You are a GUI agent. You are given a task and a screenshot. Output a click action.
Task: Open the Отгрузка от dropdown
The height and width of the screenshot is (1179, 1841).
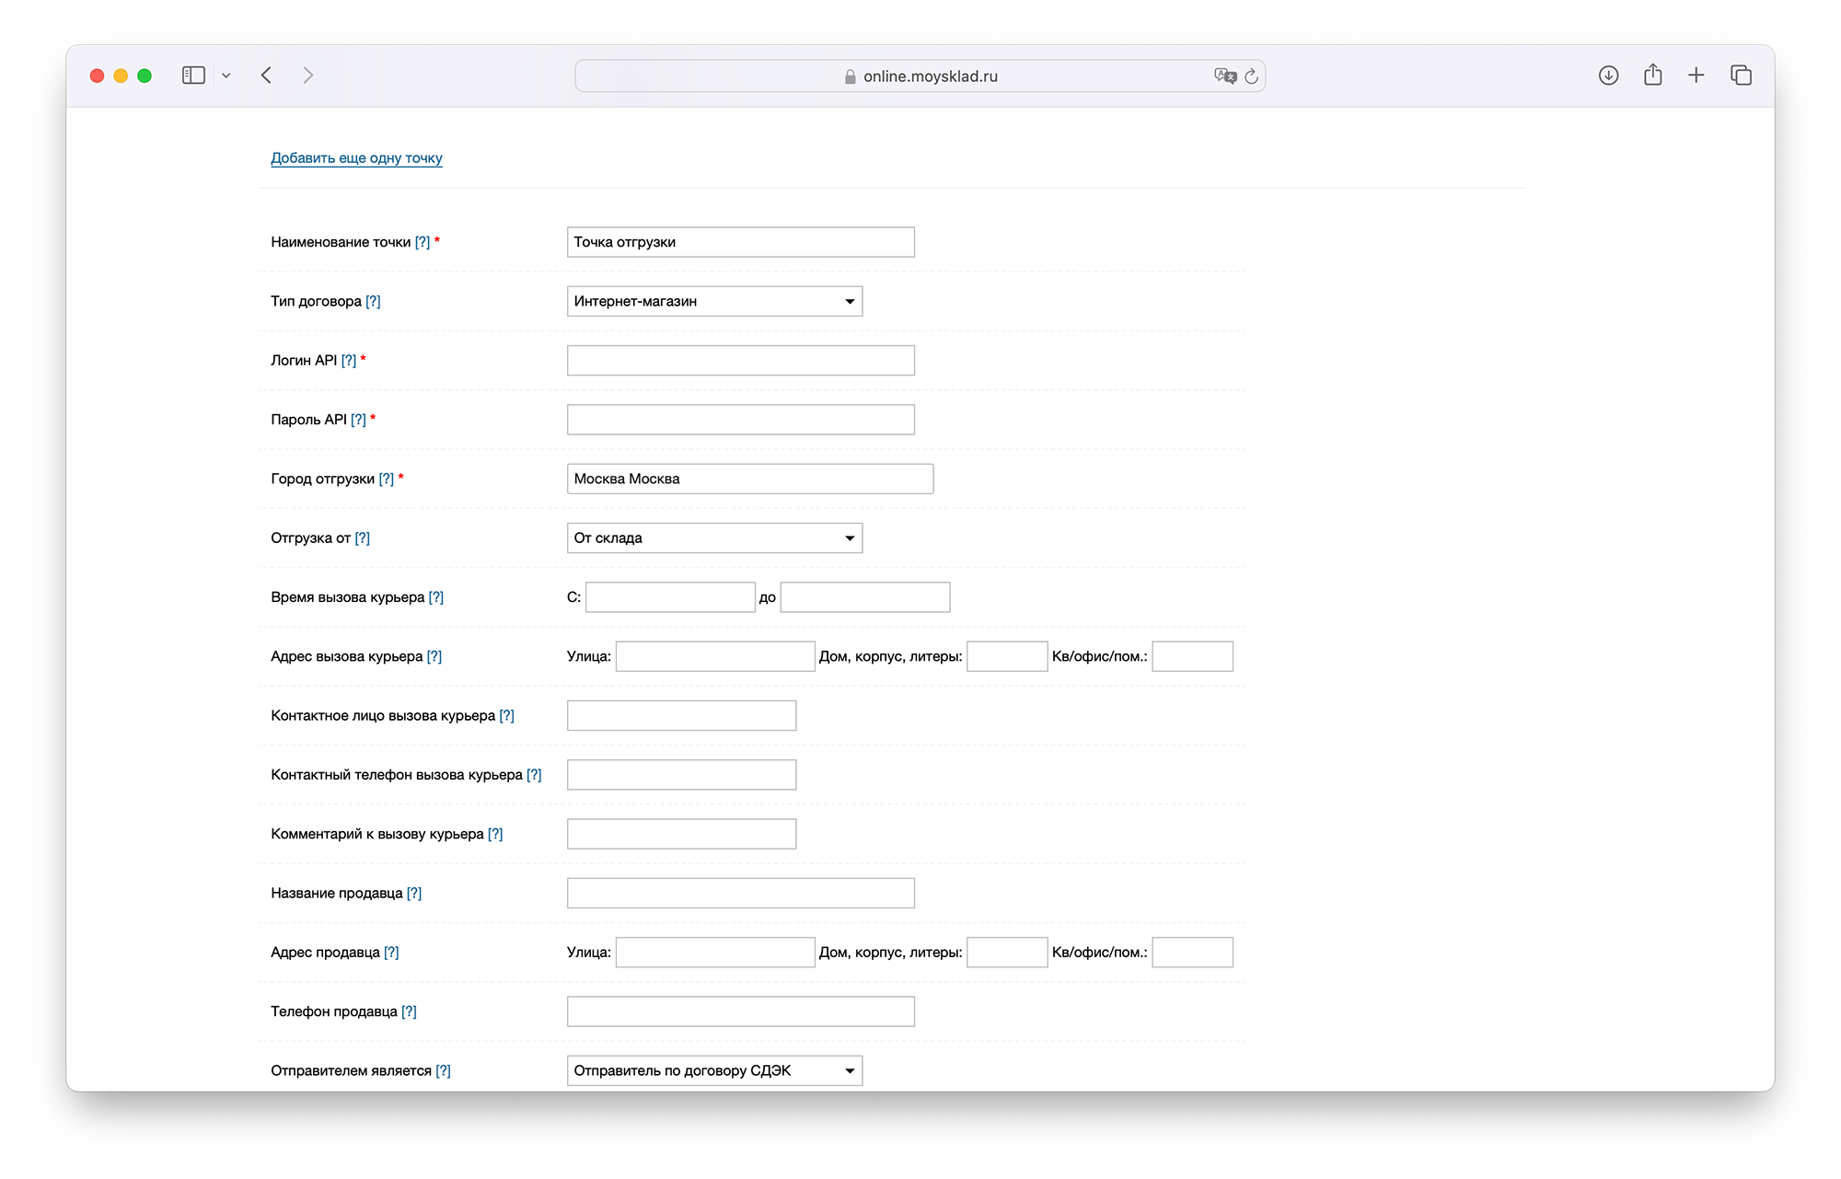pos(714,538)
